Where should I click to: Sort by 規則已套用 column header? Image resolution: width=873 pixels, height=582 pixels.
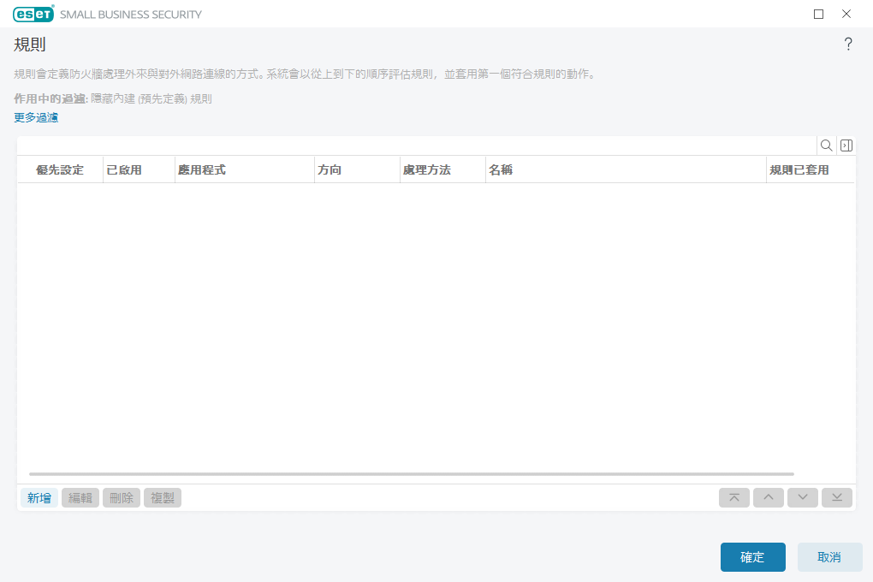coord(810,169)
